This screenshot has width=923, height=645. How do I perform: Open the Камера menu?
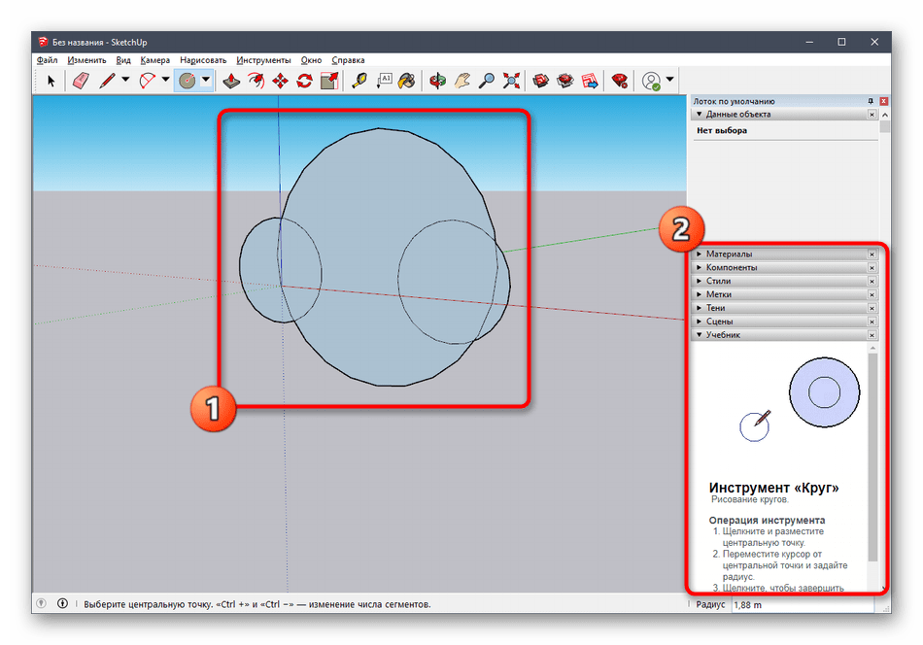tap(154, 60)
